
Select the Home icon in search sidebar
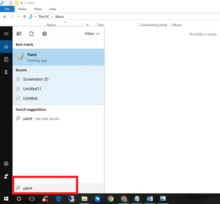6,47
